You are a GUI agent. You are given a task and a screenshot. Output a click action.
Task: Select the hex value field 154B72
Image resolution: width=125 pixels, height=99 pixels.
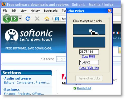tap(89, 62)
